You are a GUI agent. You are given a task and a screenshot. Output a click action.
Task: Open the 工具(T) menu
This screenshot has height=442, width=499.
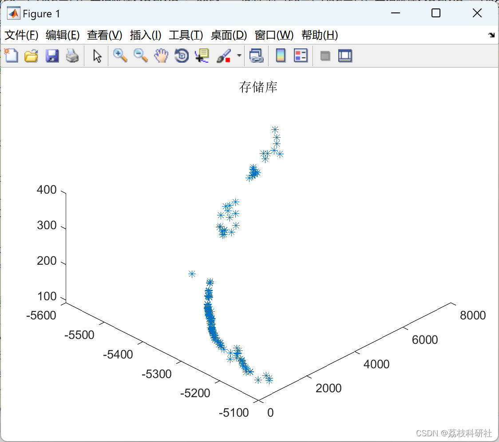point(186,35)
